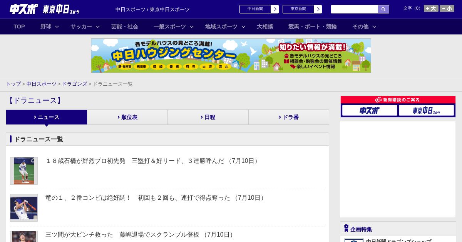Open article 竜の1、2番コンビは絶好調
This screenshot has width=462, height=242.
point(156,198)
